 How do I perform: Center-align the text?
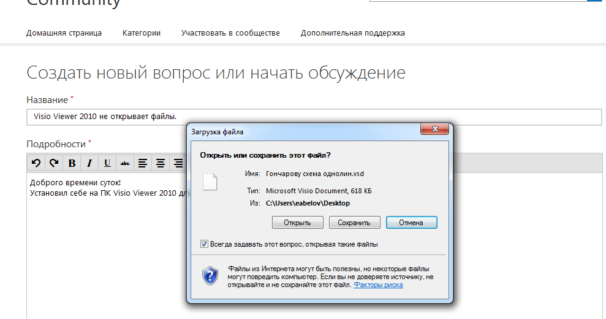tap(161, 163)
